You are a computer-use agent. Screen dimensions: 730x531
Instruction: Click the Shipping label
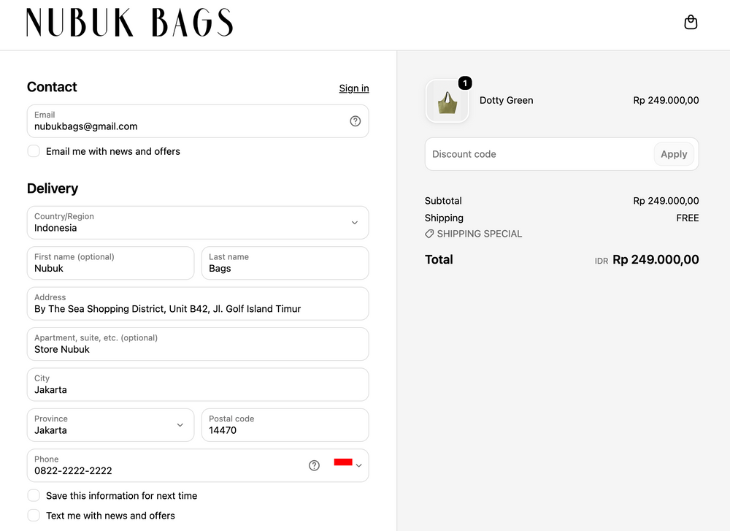(x=444, y=218)
